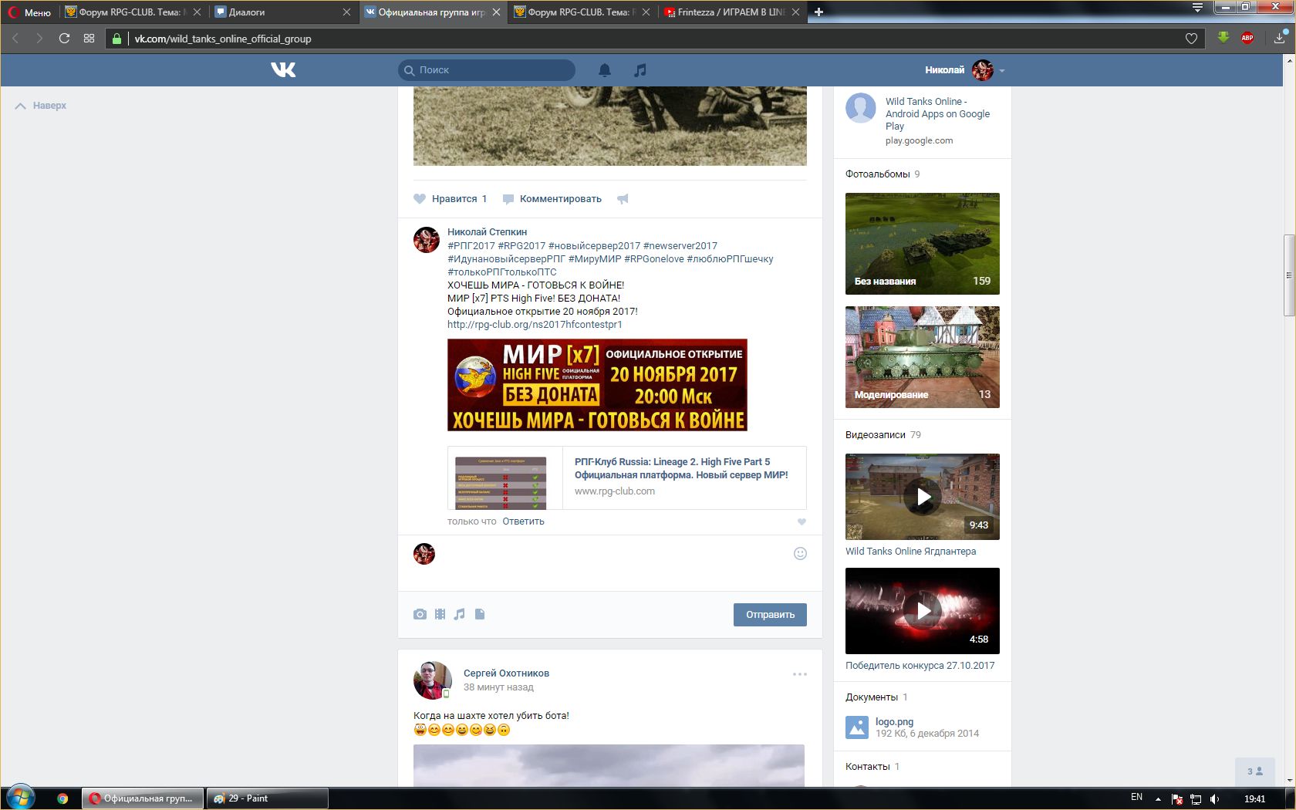Open the Фотоальбомы section

pyautogui.click(x=877, y=174)
